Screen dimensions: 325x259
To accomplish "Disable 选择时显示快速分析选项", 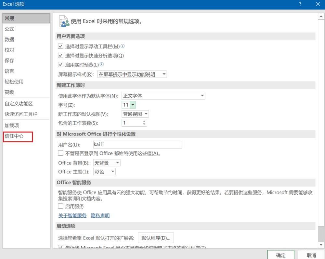I will (60, 55).
